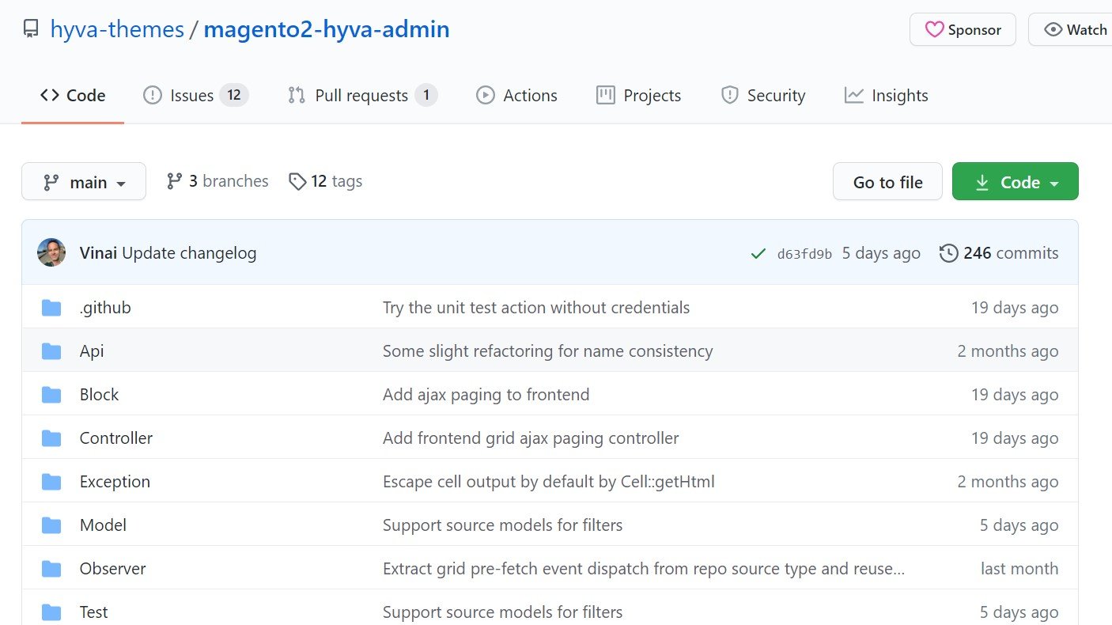Open the Security tab
This screenshot has height=625, width=1112.
762,96
